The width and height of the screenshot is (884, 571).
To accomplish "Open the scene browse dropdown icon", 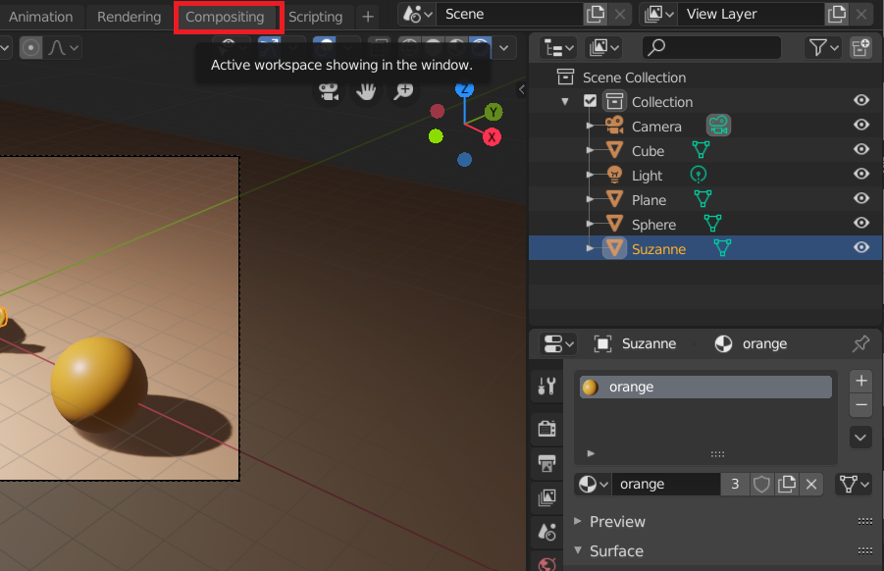I will pyautogui.click(x=417, y=14).
